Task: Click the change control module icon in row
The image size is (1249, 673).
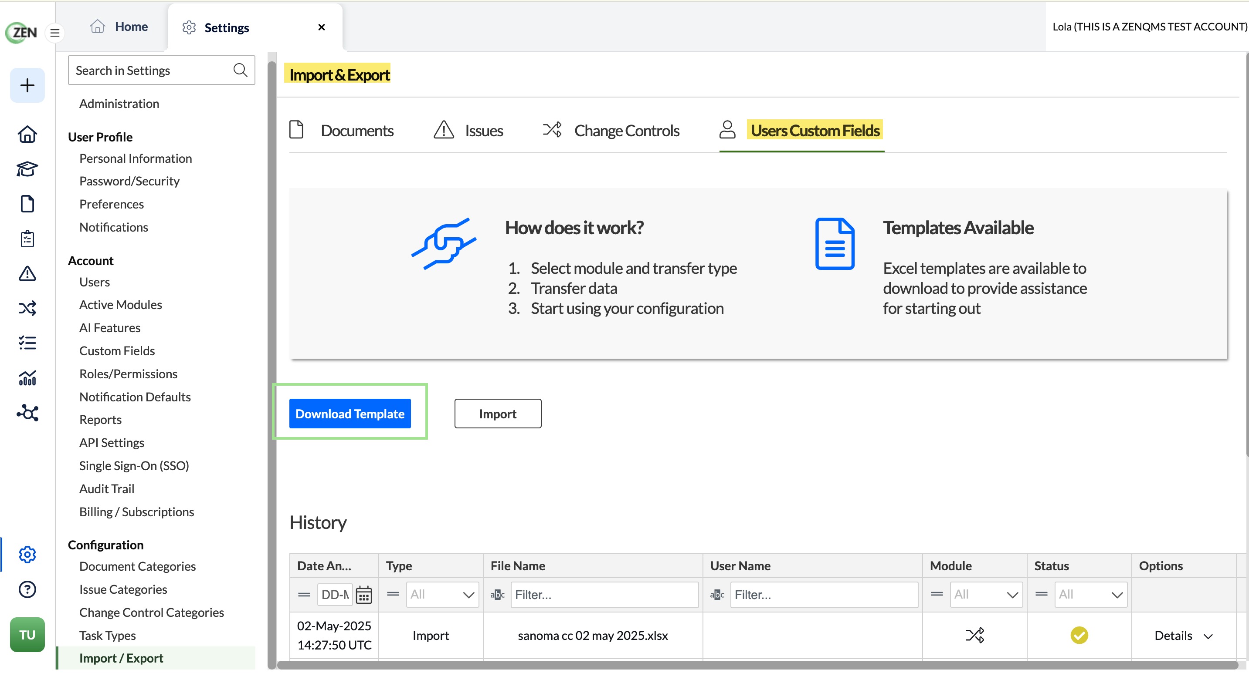Action: pos(974,635)
